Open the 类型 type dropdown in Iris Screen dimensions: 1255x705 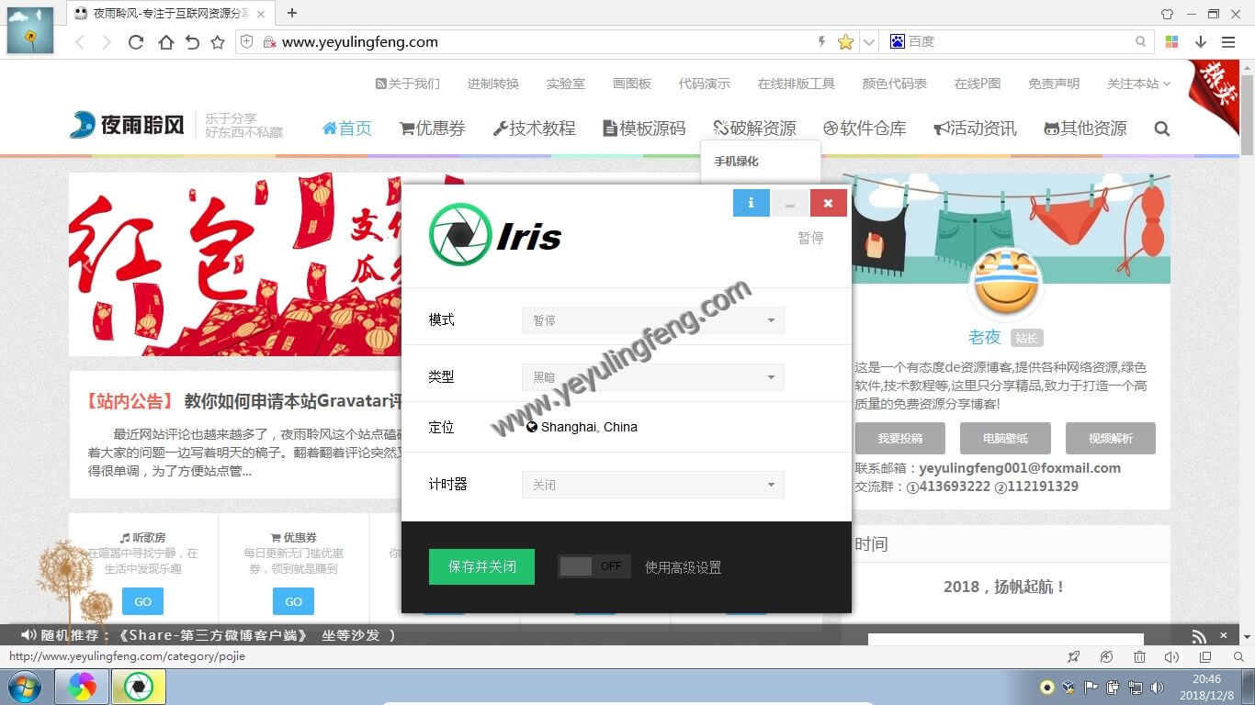[652, 377]
